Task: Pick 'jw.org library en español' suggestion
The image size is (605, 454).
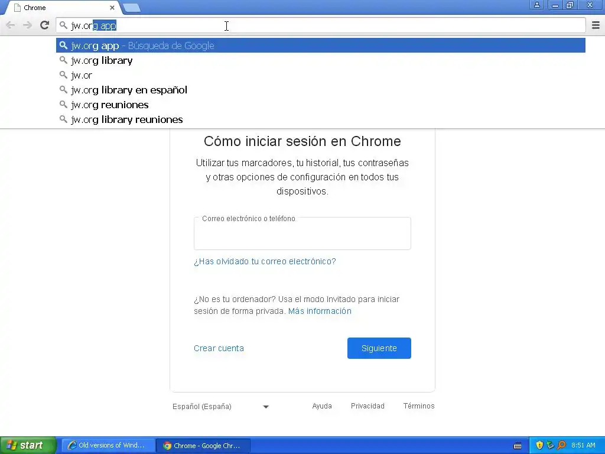Action: [x=321, y=90]
